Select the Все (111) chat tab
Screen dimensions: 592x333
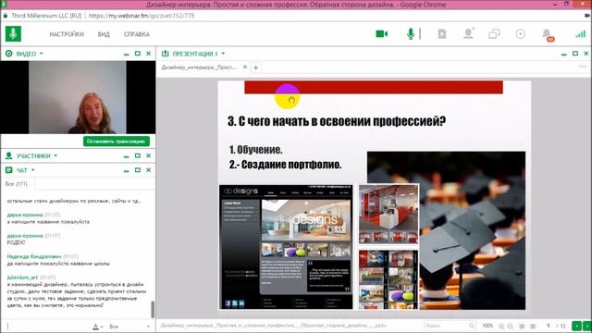17,184
